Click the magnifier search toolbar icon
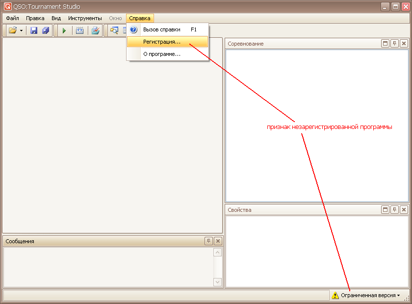412x304 pixels. point(114,30)
